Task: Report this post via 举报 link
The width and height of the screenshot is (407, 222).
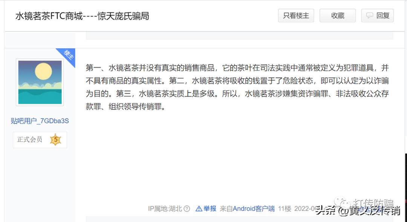Action: [x=210, y=208]
